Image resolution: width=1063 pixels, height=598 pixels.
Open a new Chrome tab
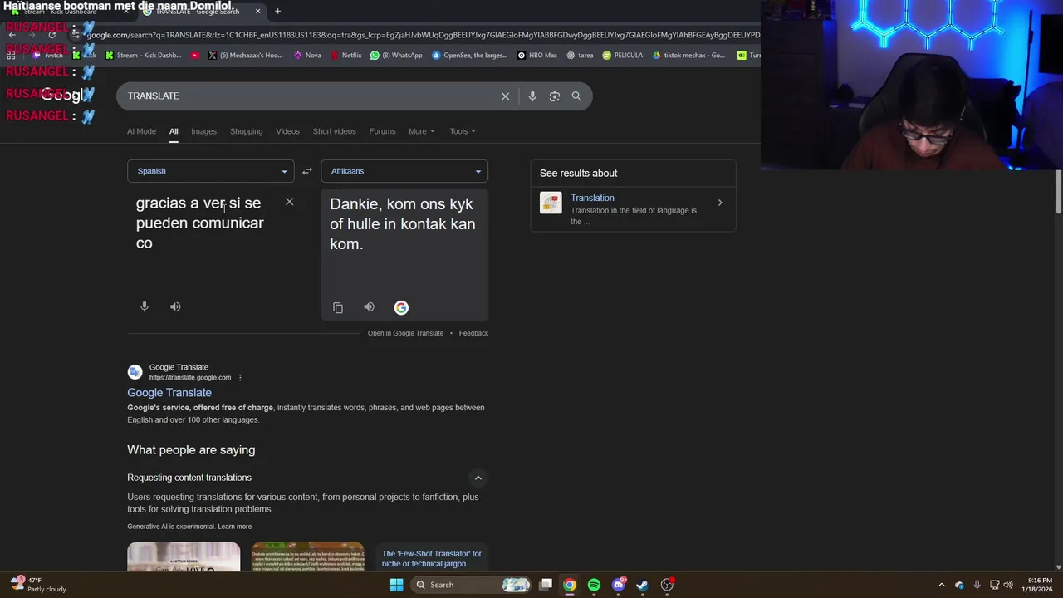point(277,11)
